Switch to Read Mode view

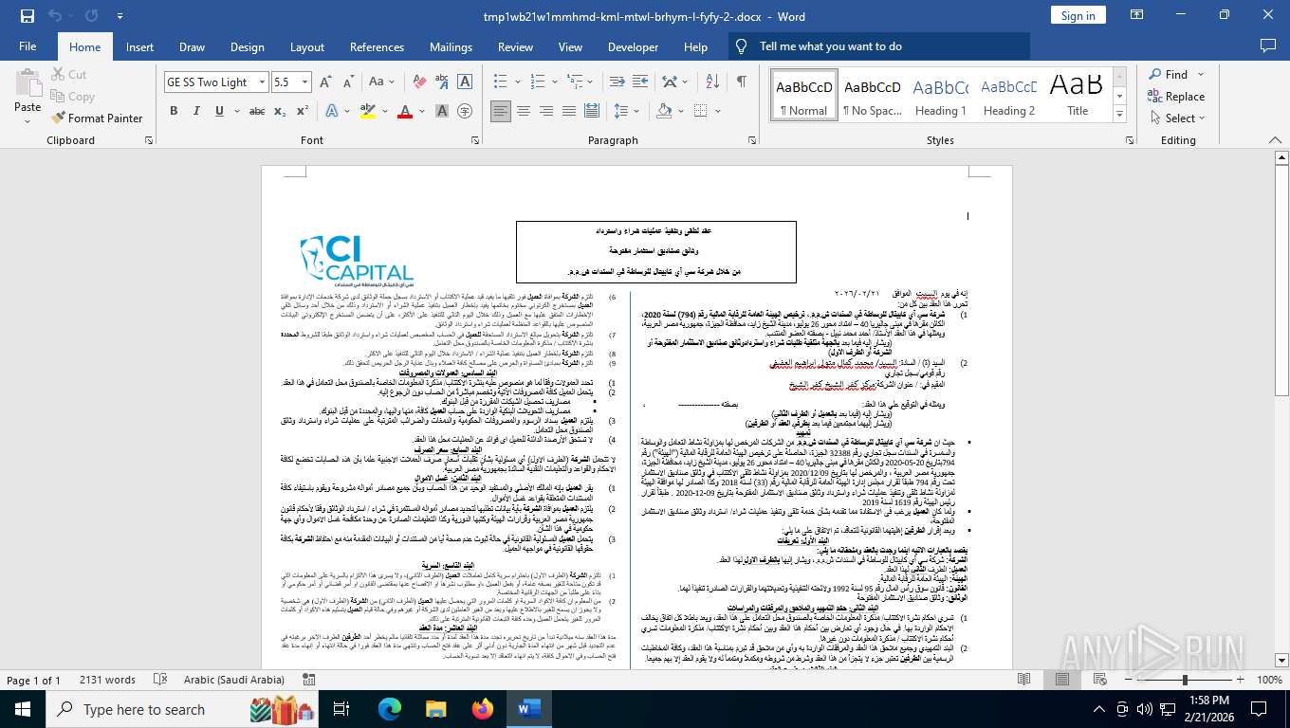[x=1023, y=680]
